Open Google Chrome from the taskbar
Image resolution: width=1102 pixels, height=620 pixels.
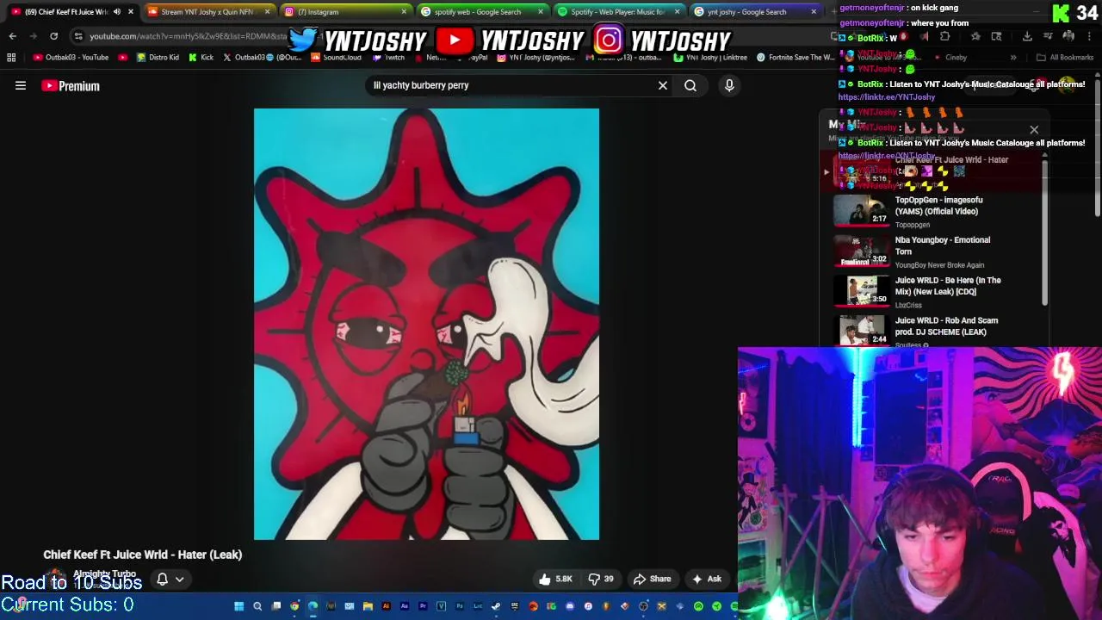294,606
